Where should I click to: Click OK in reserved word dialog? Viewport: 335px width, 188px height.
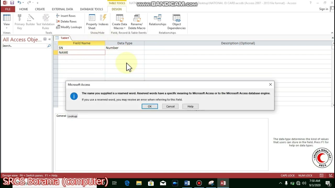pos(150,106)
